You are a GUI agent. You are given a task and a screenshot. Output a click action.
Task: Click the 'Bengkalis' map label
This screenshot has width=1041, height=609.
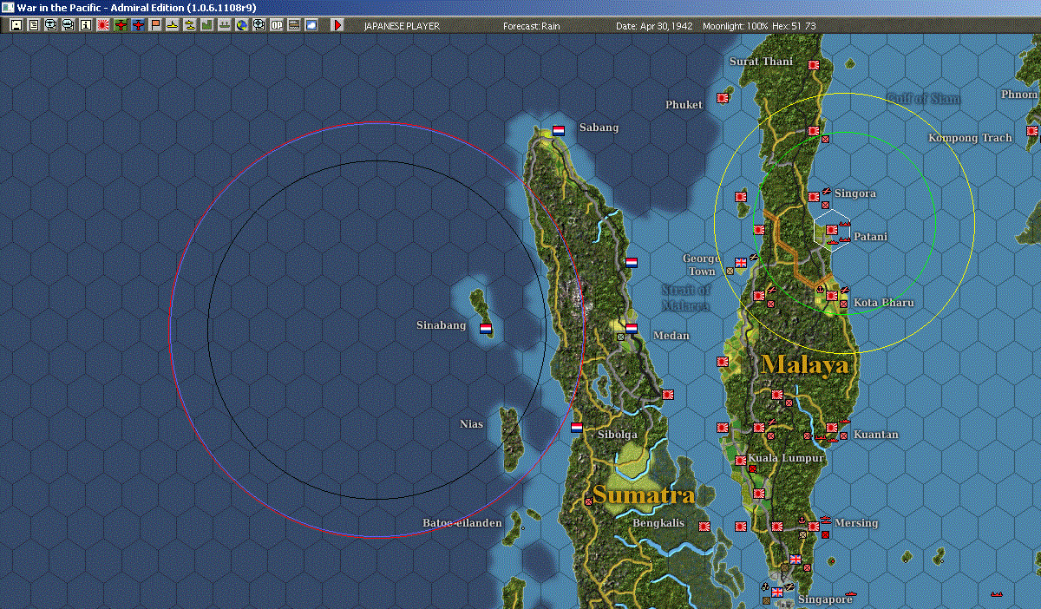(x=658, y=523)
